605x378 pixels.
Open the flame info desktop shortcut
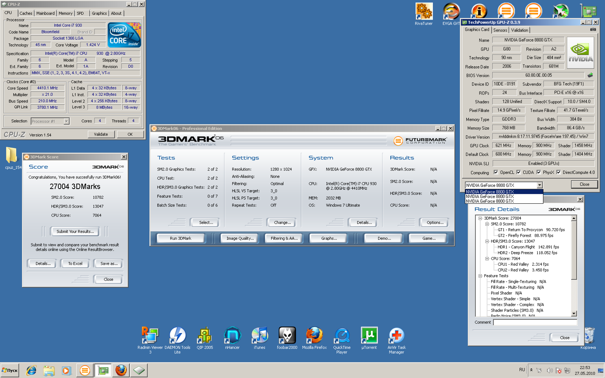[479, 11]
